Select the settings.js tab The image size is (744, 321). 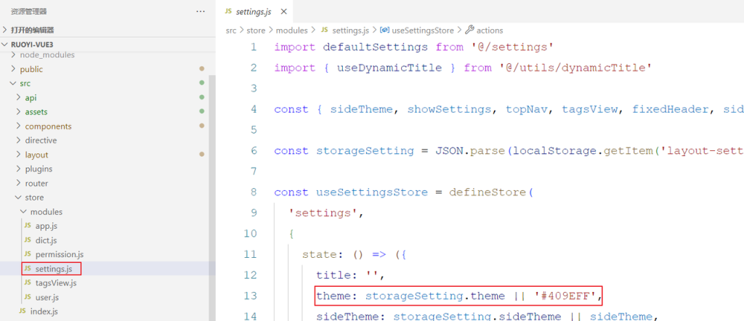point(254,12)
